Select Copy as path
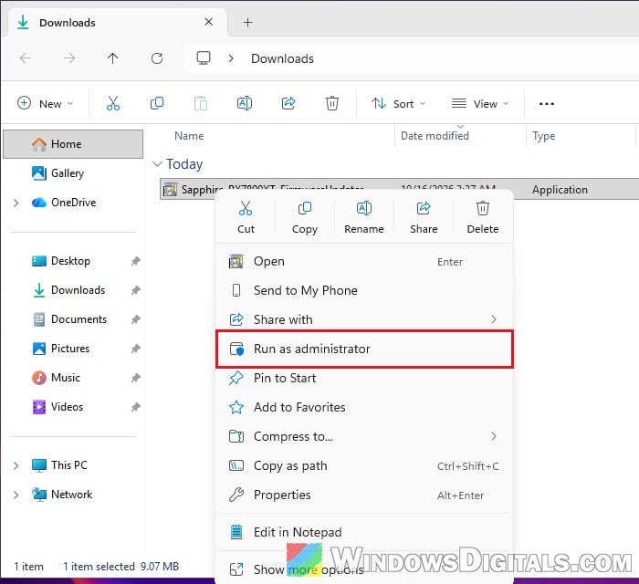The height and width of the screenshot is (584, 639). (364, 465)
